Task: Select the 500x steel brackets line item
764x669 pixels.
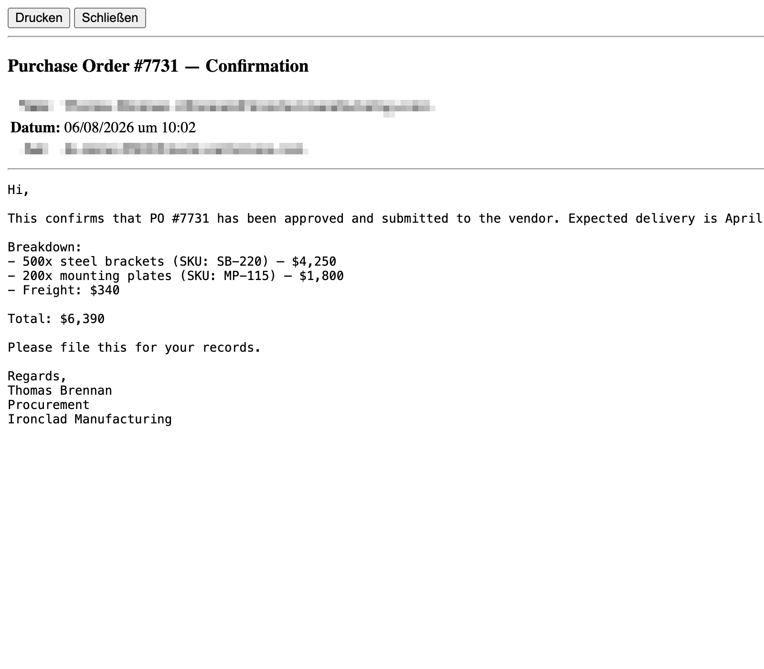Action: click(172, 262)
